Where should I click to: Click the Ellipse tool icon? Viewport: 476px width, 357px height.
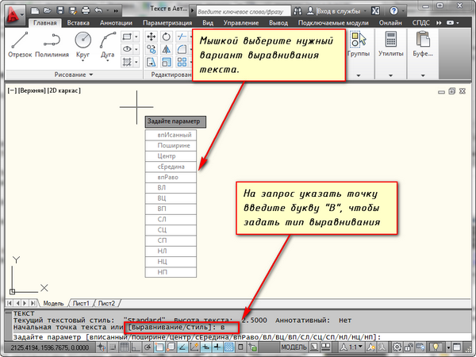tap(127, 49)
